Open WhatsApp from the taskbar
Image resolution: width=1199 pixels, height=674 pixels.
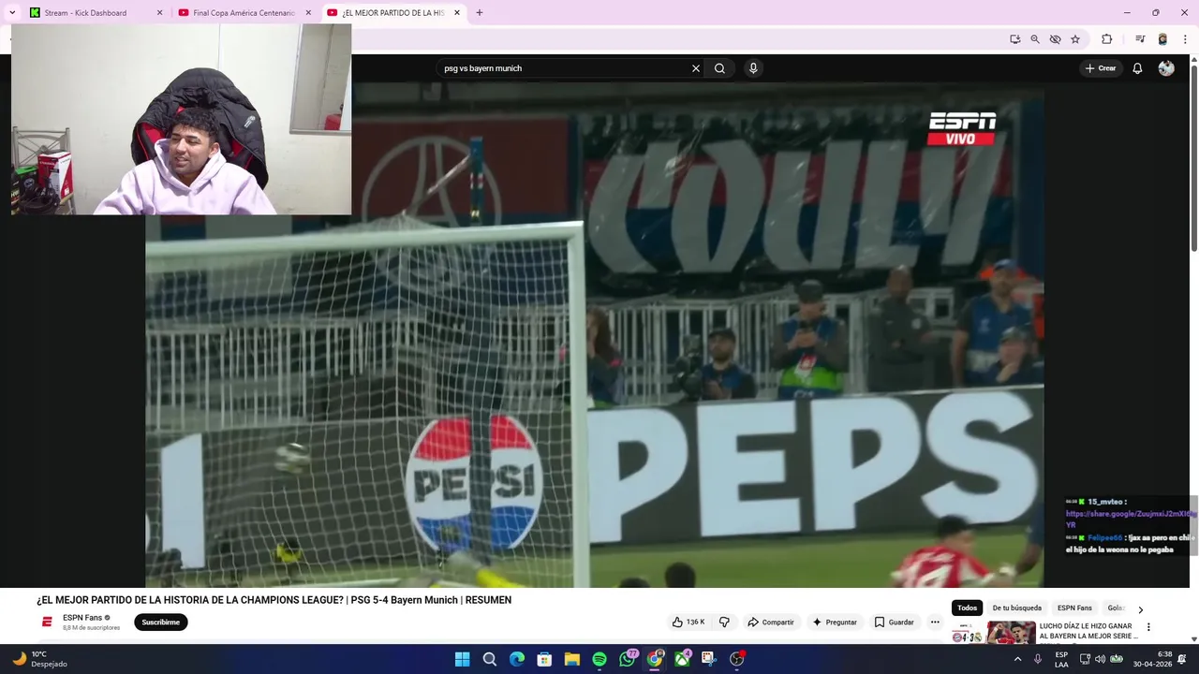click(628, 659)
